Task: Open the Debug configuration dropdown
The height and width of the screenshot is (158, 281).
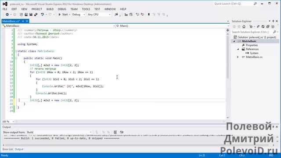Action: point(79,14)
